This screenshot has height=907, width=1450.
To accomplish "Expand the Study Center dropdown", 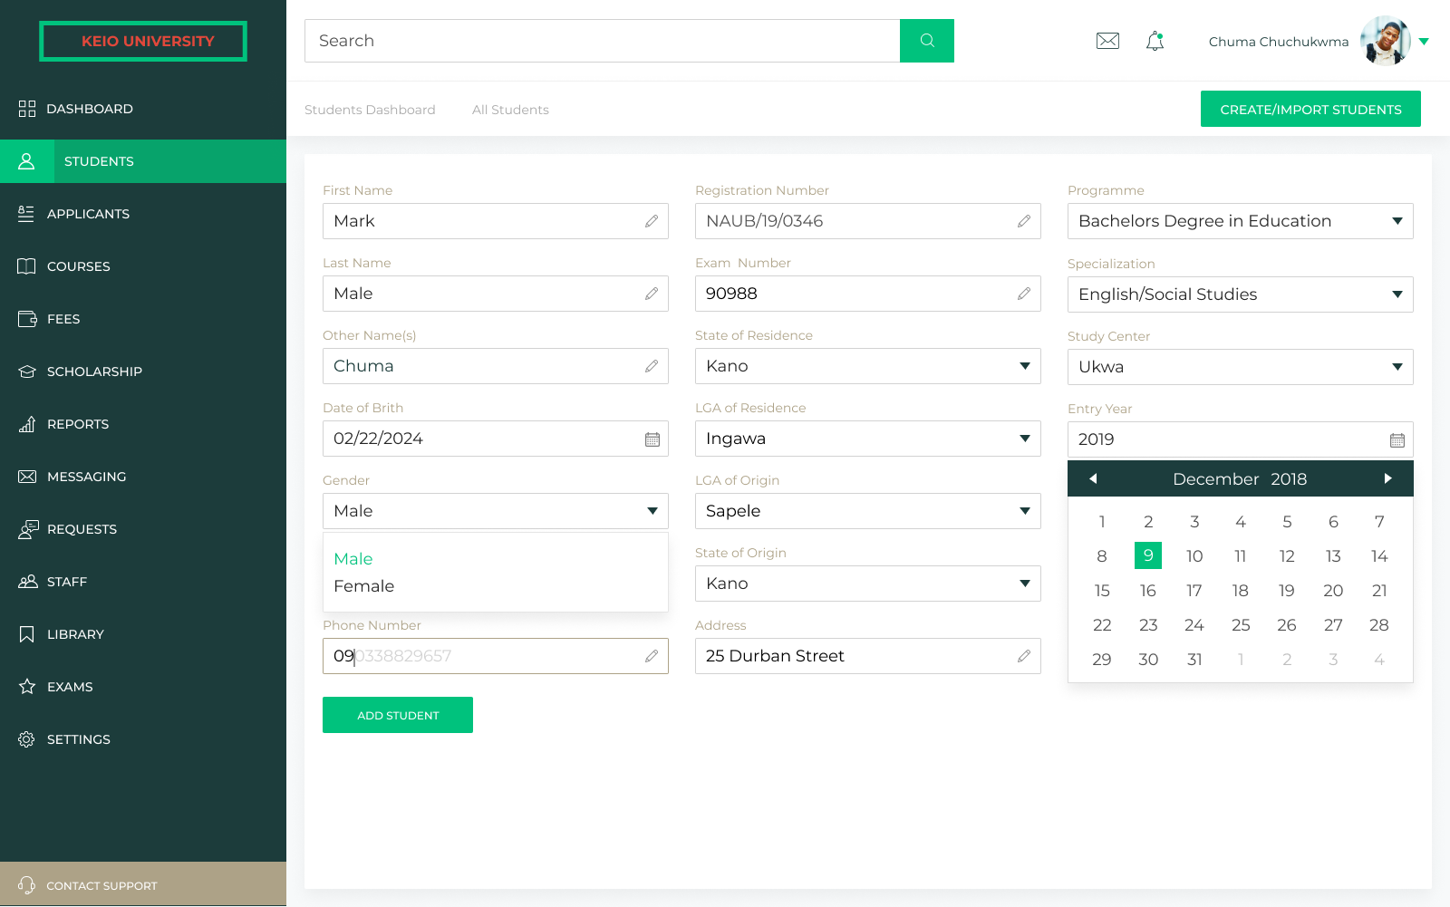I will (1397, 366).
